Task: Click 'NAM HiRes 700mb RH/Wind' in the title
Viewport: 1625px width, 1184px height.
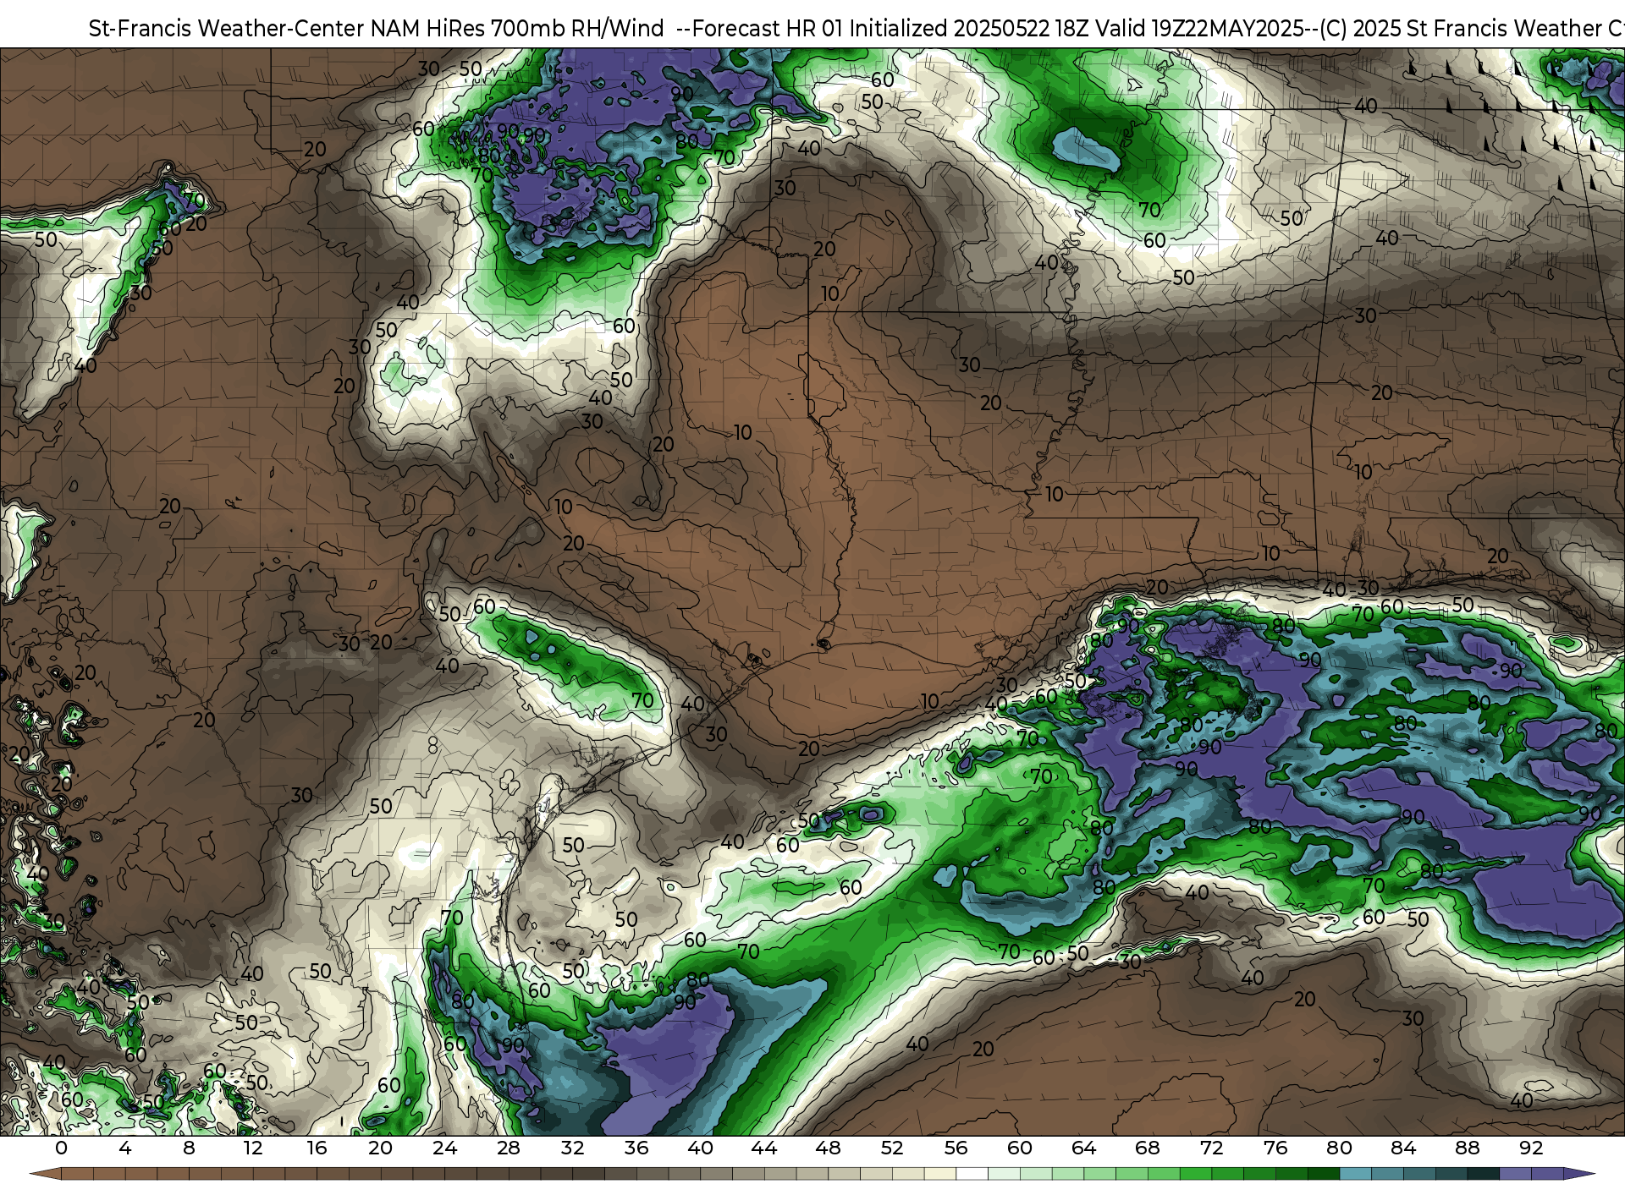Action: (x=518, y=29)
